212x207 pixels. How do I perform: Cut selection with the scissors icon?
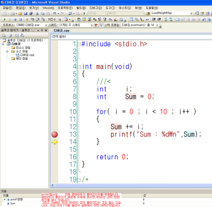pyautogui.click(x=37, y=13)
